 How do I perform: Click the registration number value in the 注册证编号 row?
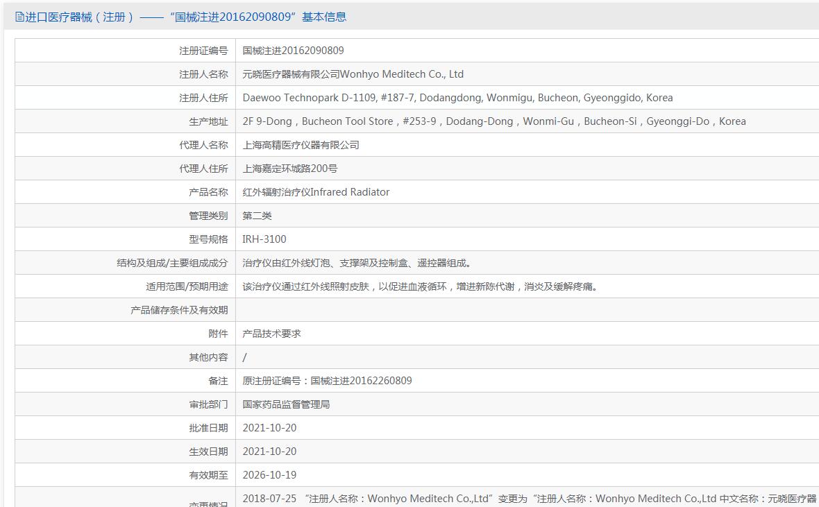pos(293,51)
